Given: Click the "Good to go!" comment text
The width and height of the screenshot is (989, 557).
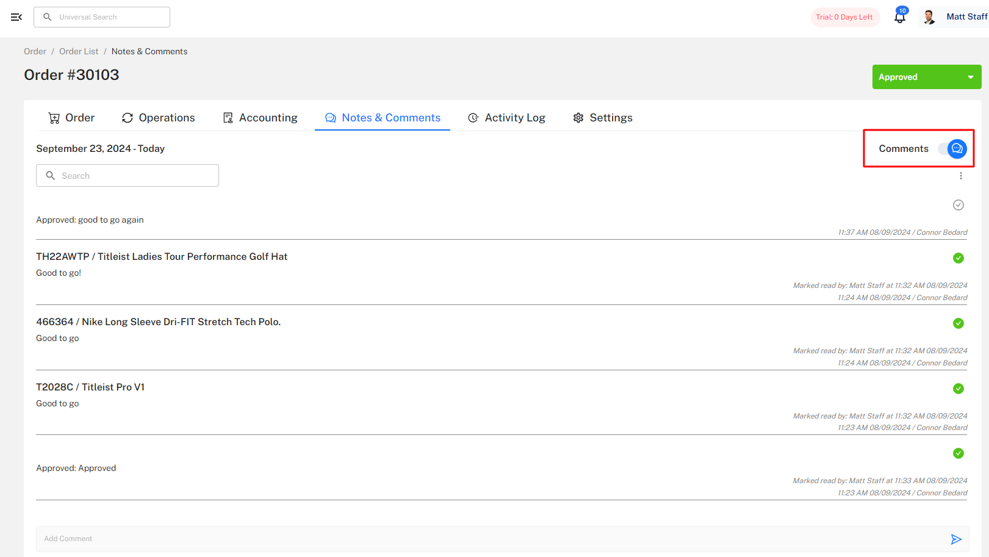Looking at the screenshot, I should pyautogui.click(x=59, y=273).
